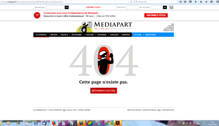219x126 pixels.
Task: Open the NEWSLETTERS link
Action: click(169, 29)
